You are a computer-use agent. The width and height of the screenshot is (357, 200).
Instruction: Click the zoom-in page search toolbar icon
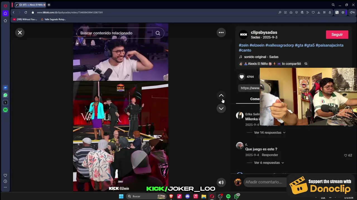280,12
